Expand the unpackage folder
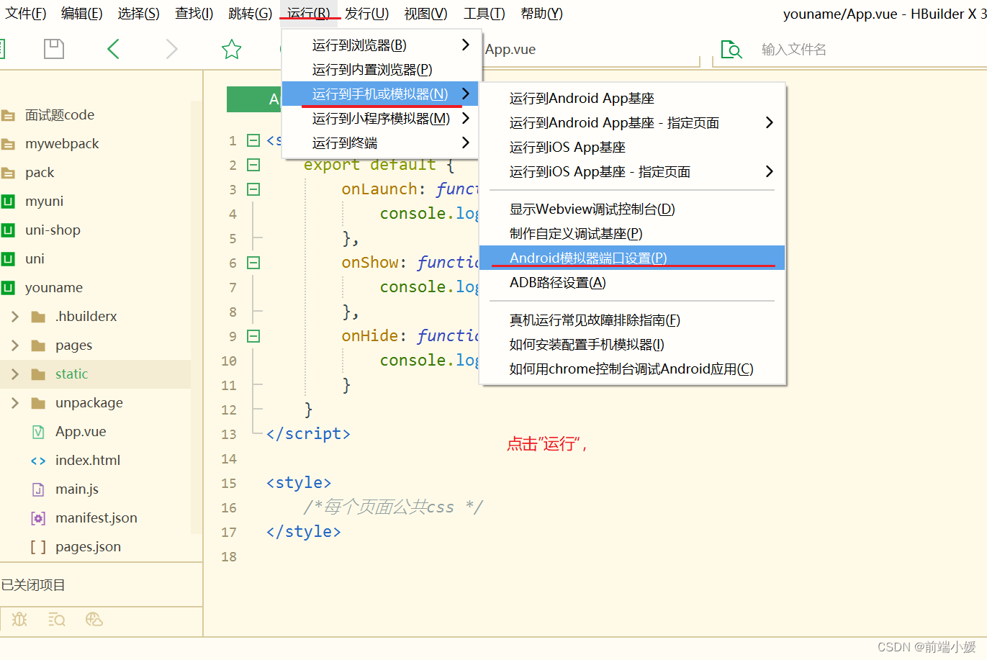Screen dimensions: 987x660 [x=15, y=403]
